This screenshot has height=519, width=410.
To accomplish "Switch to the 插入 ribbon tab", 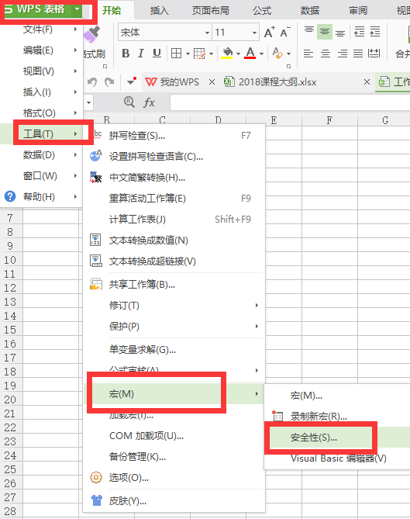I will click(x=160, y=11).
